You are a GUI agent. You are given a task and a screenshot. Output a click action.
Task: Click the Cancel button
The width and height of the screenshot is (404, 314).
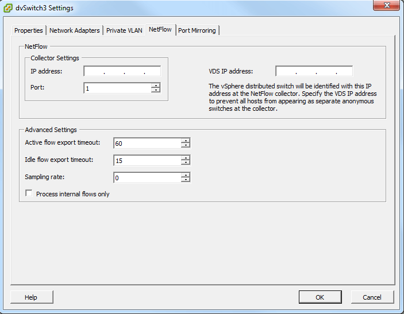pos(372,297)
